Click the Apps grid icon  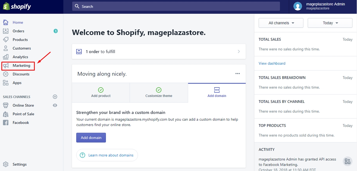click(x=6, y=83)
